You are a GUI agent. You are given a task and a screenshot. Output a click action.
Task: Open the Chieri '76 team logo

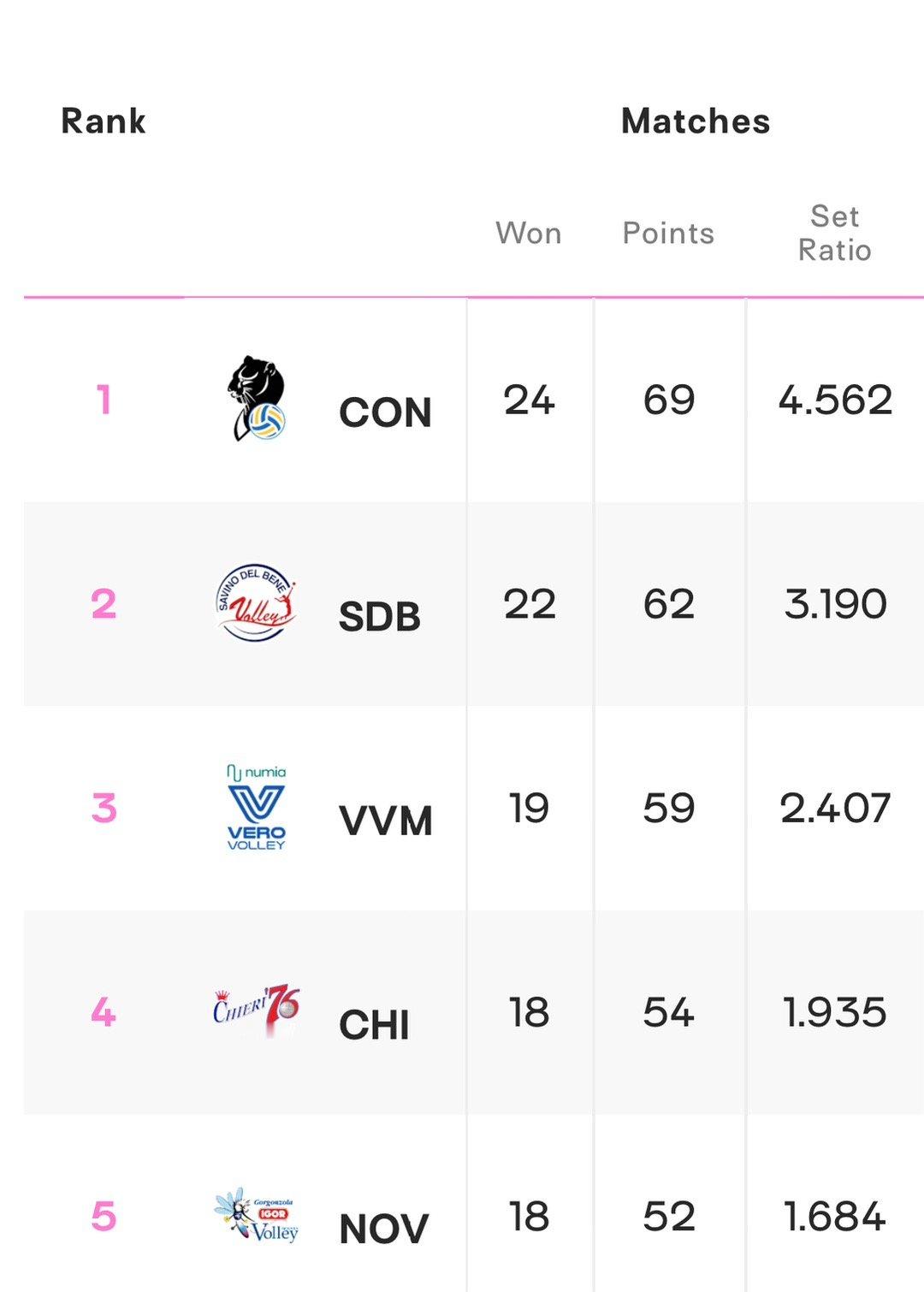(256, 1010)
